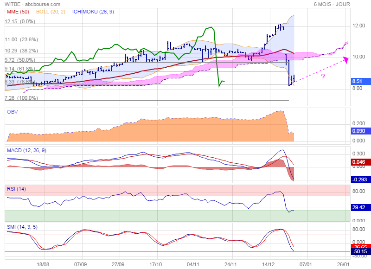Screen dimensions: 371x269
Task: Click the OBV 0.200 axis label
Action: click(x=358, y=123)
